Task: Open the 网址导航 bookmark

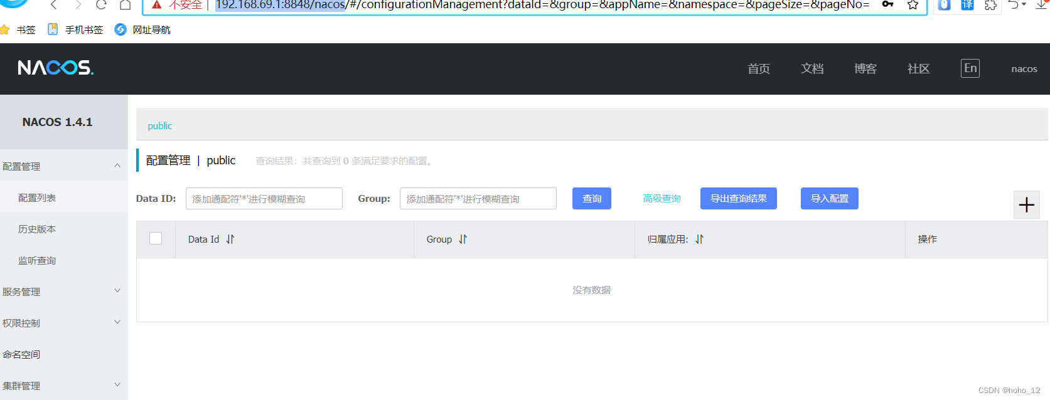Action: [142, 29]
